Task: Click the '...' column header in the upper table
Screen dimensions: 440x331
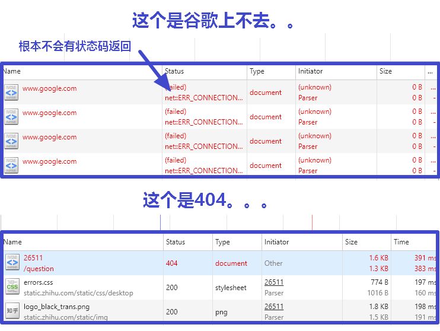Action: point(430,72)
